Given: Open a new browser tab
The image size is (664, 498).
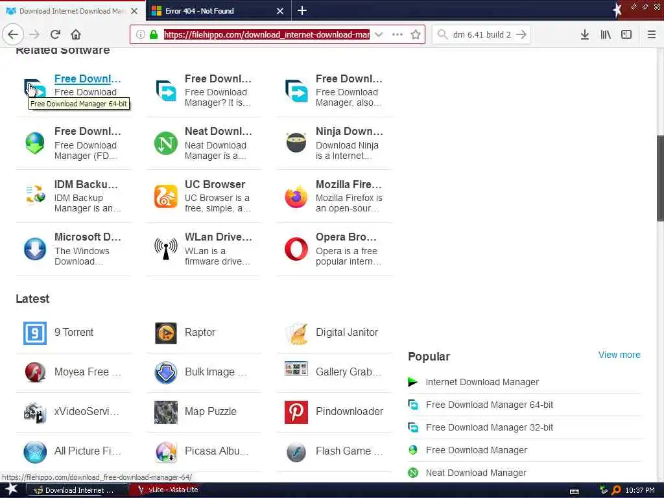Looking at the screenshot, I should (x=302, y=10).
